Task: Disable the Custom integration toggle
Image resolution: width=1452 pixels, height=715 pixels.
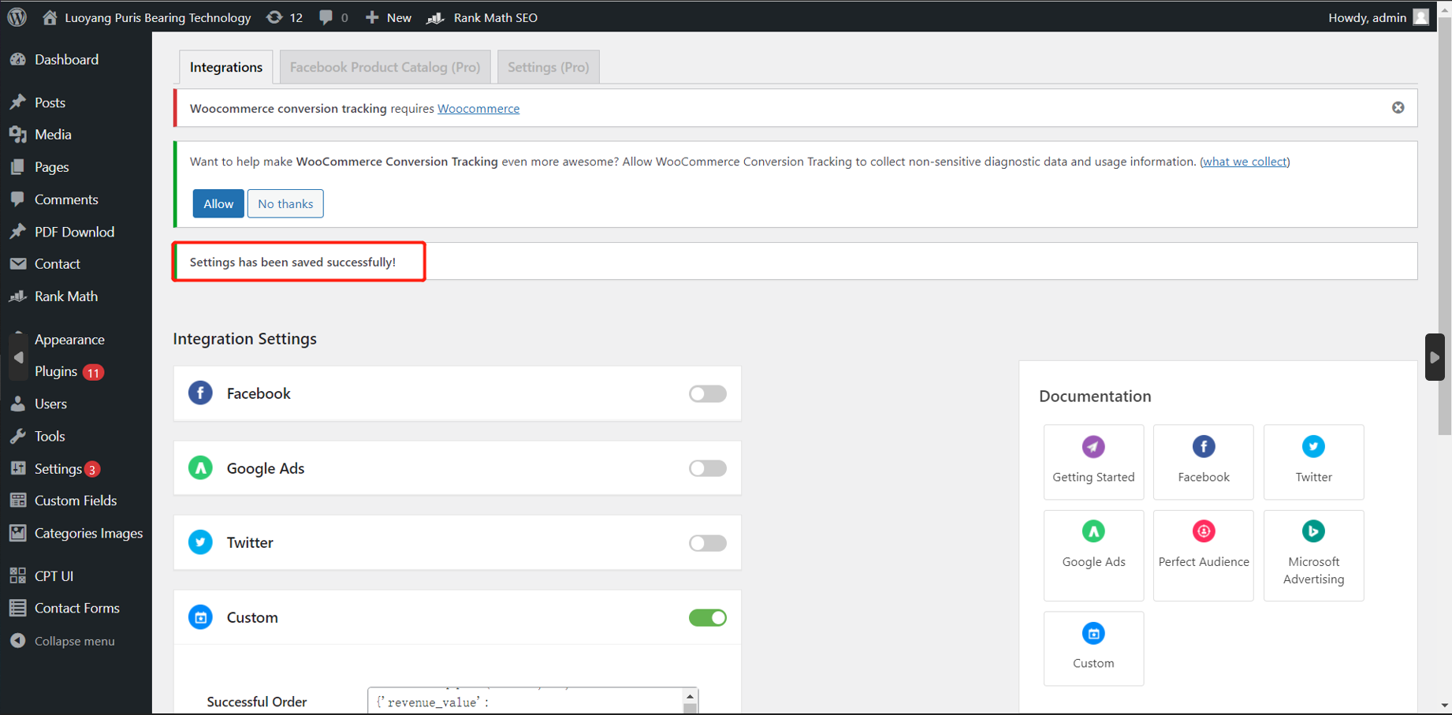Action: pos(707,617)
